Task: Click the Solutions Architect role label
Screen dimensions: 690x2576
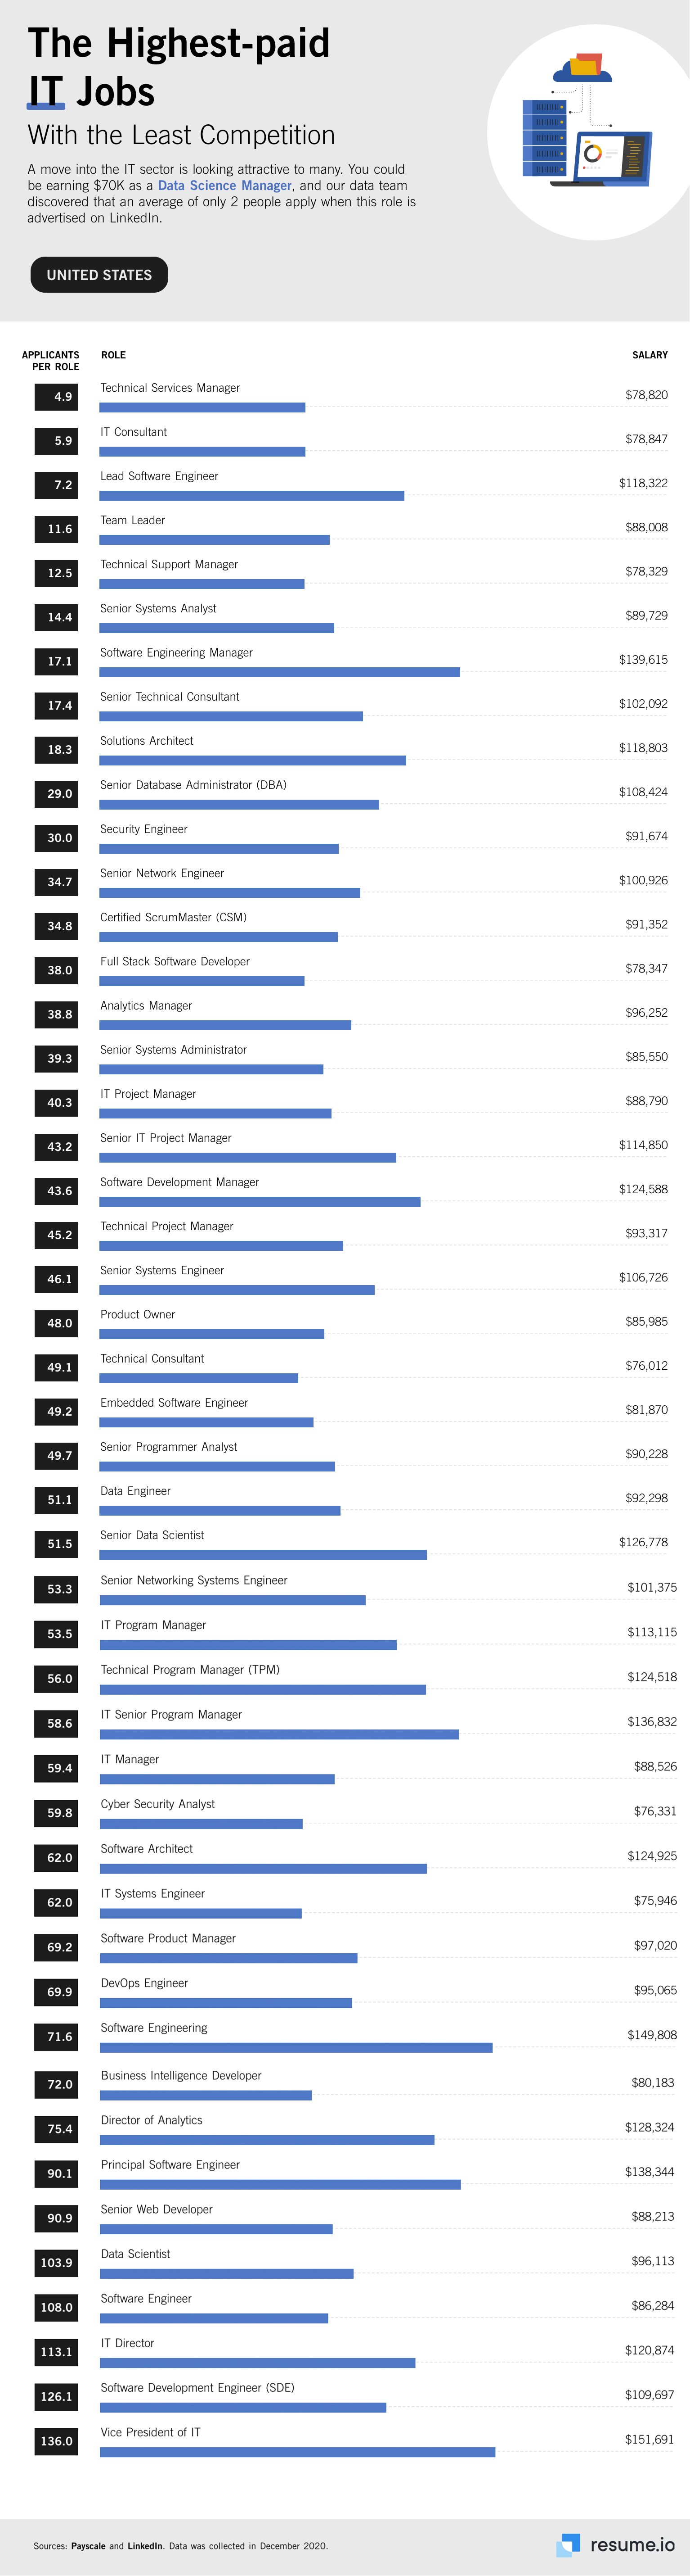Action: point(147,741)
